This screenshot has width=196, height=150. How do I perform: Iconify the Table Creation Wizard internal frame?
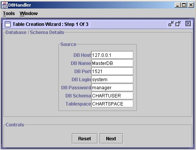pos(171,24)
